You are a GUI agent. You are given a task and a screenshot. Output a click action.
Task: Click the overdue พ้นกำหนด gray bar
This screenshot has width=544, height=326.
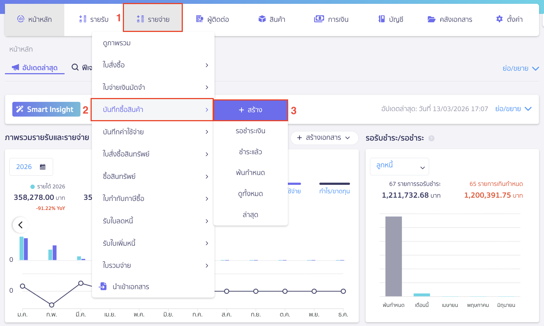393,256
